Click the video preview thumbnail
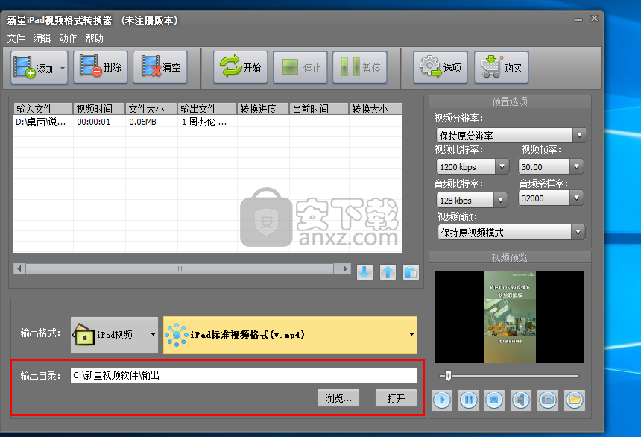 (510, 317)
